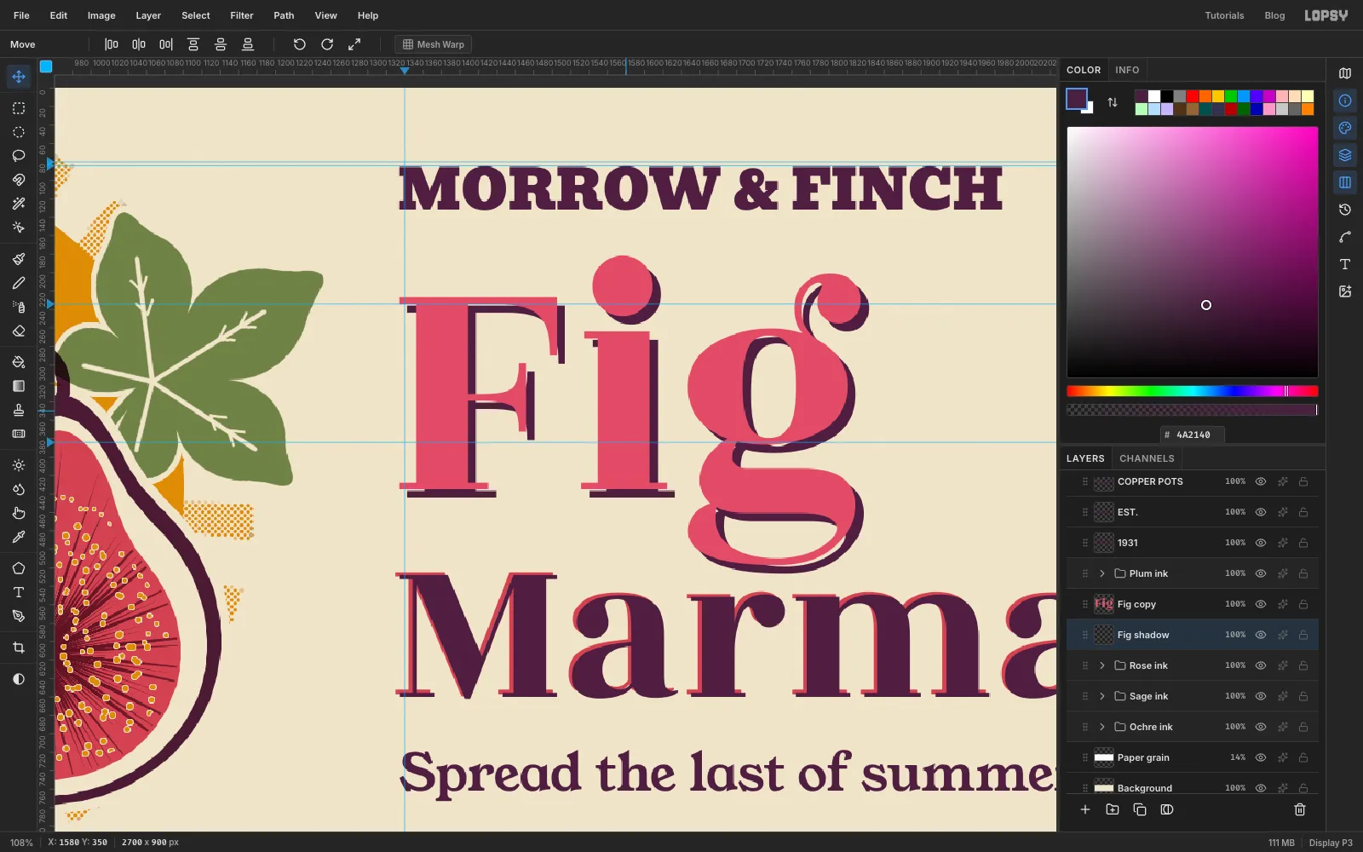Select the Text tool in left toolbar
The image size is (1363, 852).
pos(19,592)
